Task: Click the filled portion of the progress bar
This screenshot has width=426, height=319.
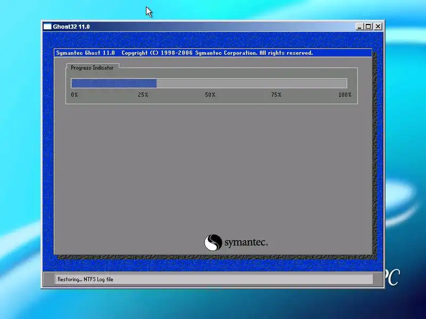Action: coord(114,83)
